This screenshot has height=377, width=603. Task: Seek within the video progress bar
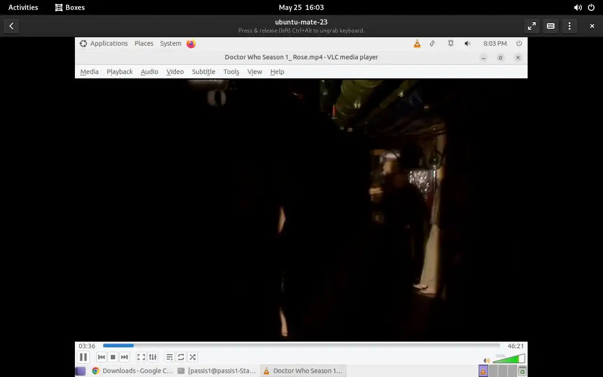coord(301,346)
